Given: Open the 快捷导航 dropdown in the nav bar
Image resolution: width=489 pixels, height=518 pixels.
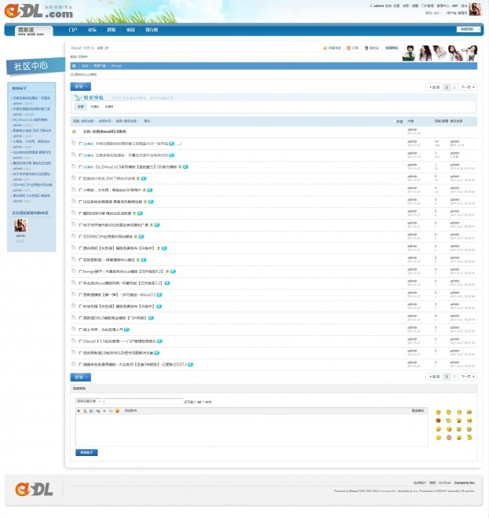Looking at the screenshot, I should click(468, 29).
